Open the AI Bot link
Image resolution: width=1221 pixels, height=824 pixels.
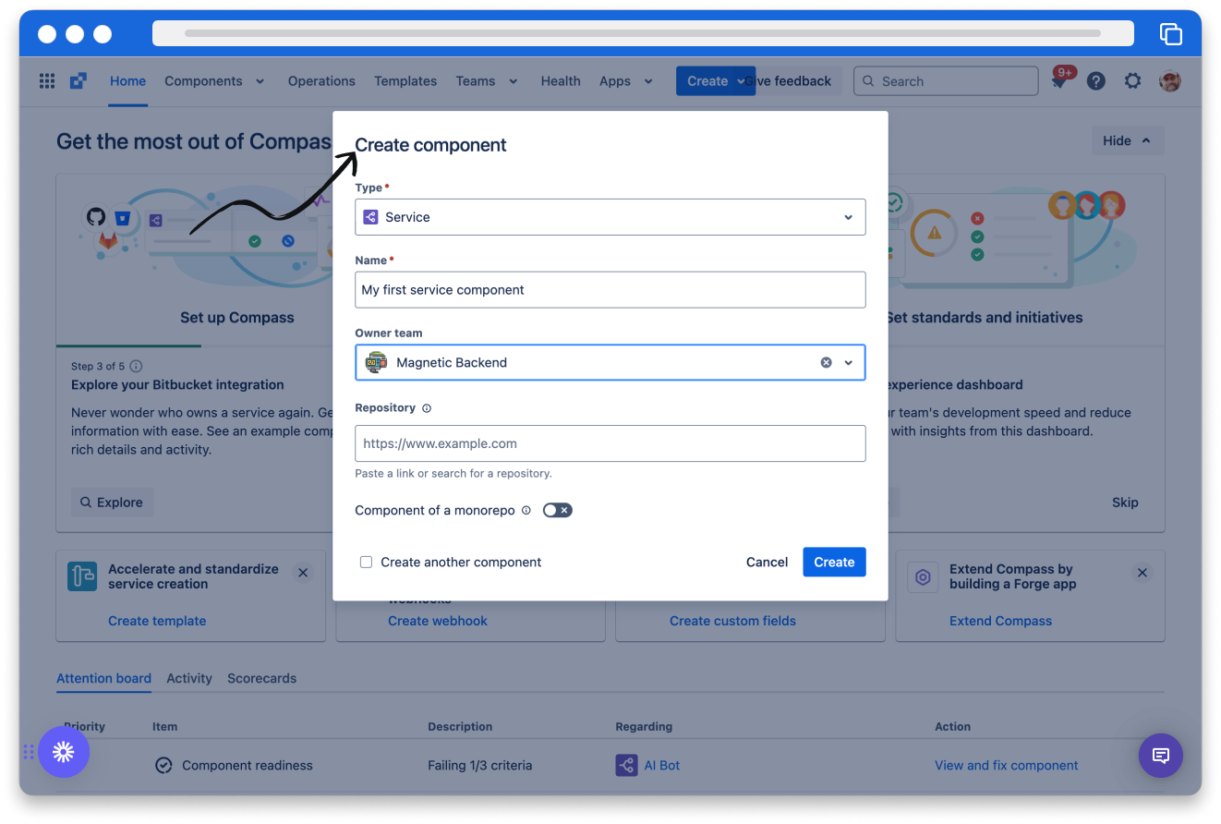(662, 765)
